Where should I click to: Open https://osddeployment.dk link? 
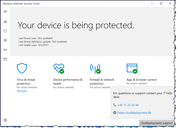pyautogui.click(x=134, y=113)
